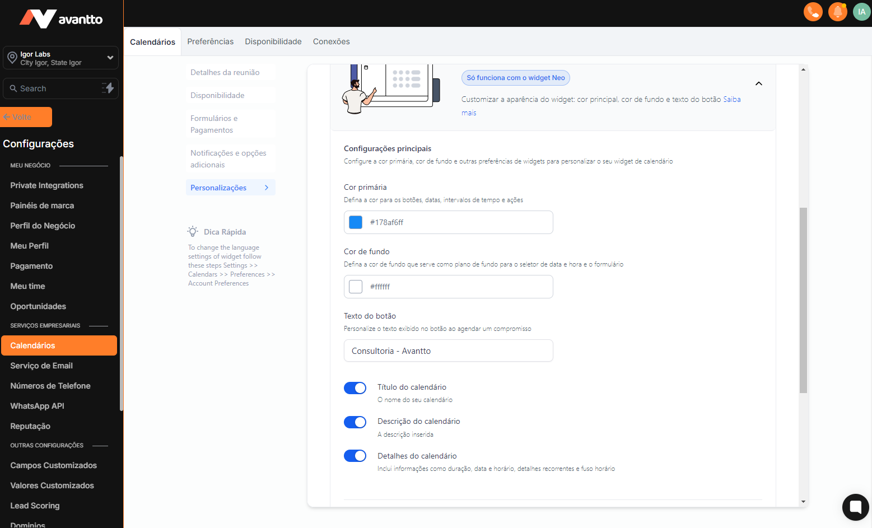
Task: Click the orange phone call icon
Action: [x=813, y=12]
